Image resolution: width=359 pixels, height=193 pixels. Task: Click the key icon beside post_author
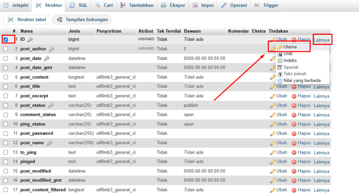(x=51, y=49)
